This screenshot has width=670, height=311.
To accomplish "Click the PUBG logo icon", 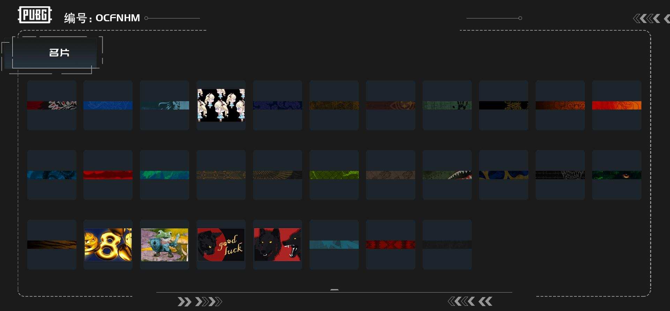I will [35, 15].
